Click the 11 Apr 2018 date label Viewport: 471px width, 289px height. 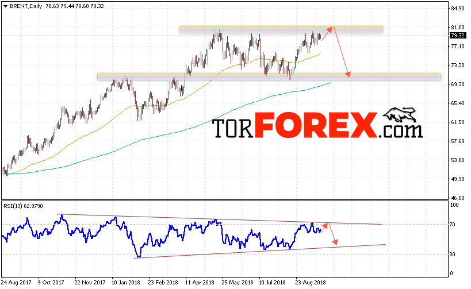[x=200, y=283]
